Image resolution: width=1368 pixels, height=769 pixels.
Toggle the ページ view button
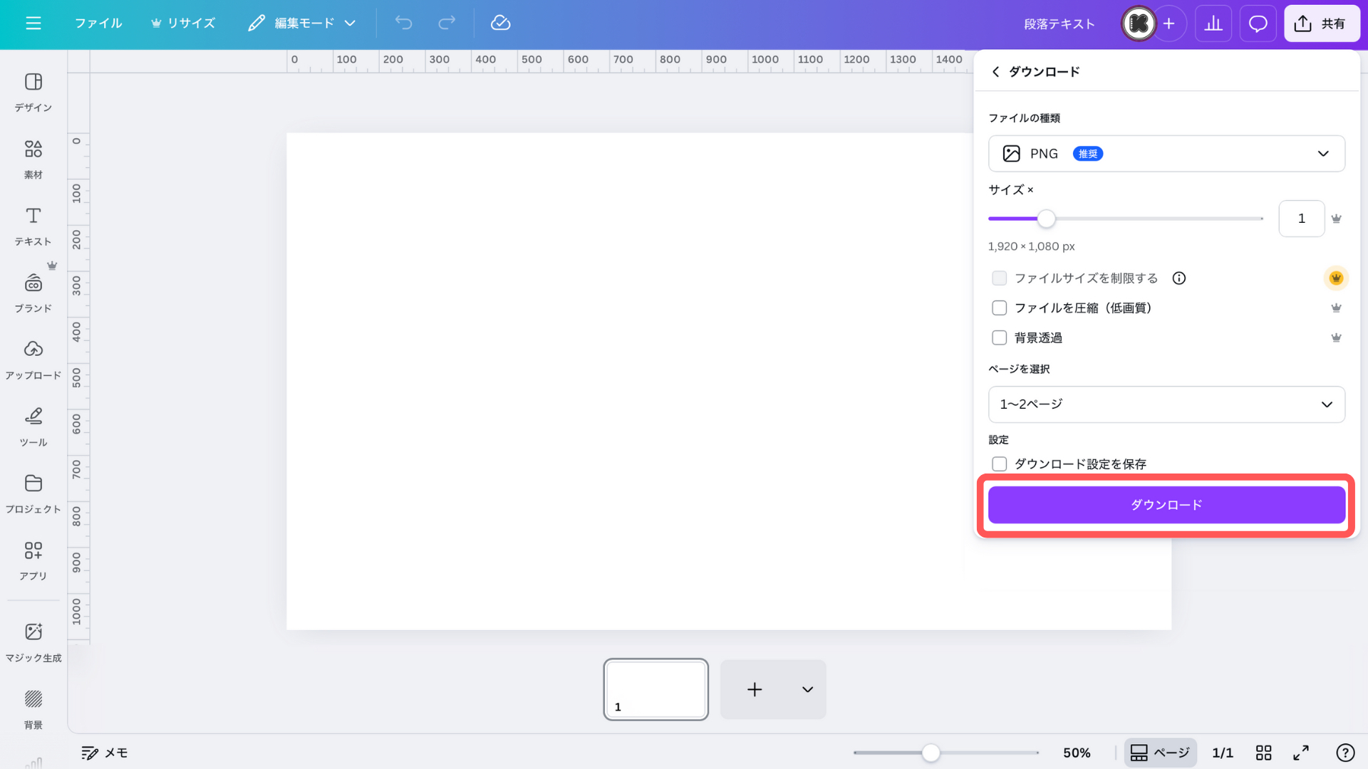[1160, 753]
